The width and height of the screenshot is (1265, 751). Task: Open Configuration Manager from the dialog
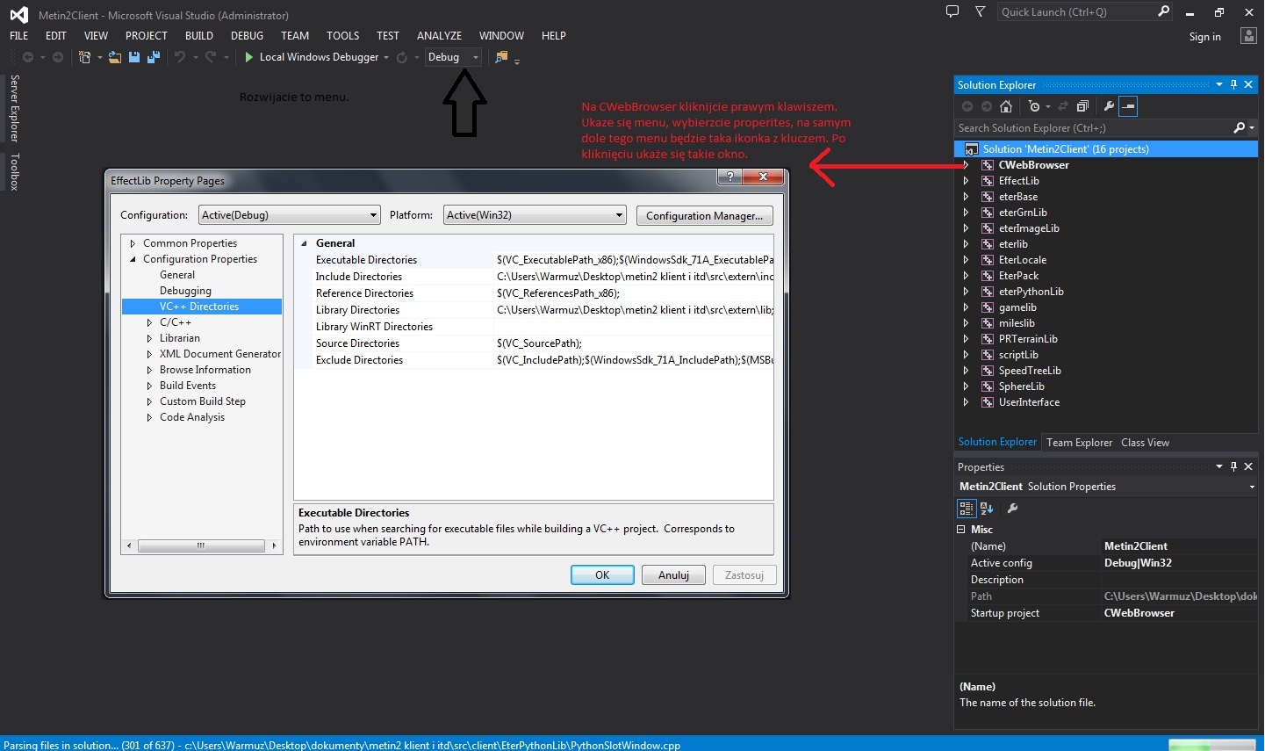tap(705, 215)
